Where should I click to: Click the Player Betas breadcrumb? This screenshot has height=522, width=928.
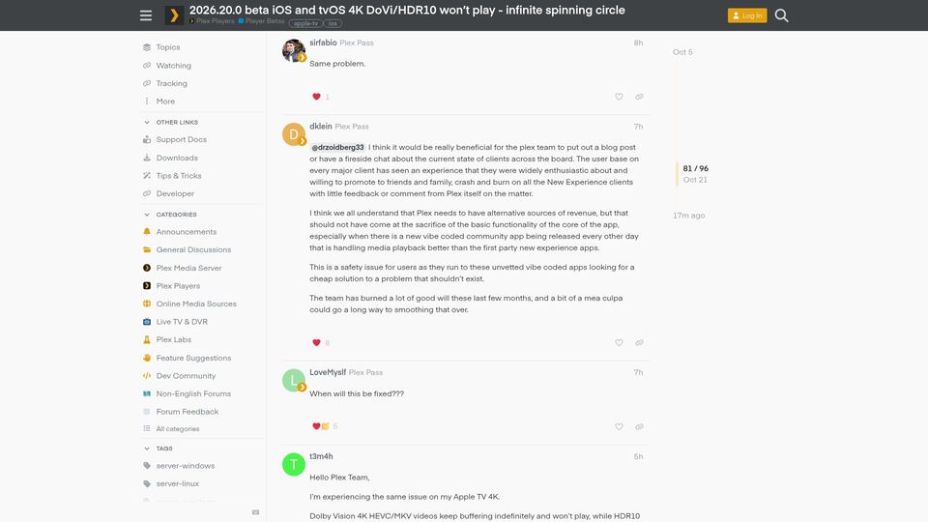coord(262,21)
